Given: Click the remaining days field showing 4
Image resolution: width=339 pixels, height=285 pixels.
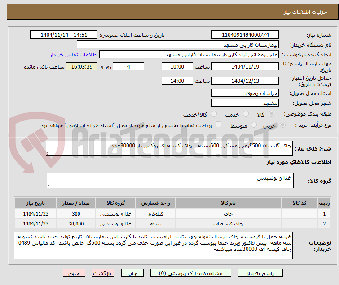Looking at the screenshot, I should 128,66.
